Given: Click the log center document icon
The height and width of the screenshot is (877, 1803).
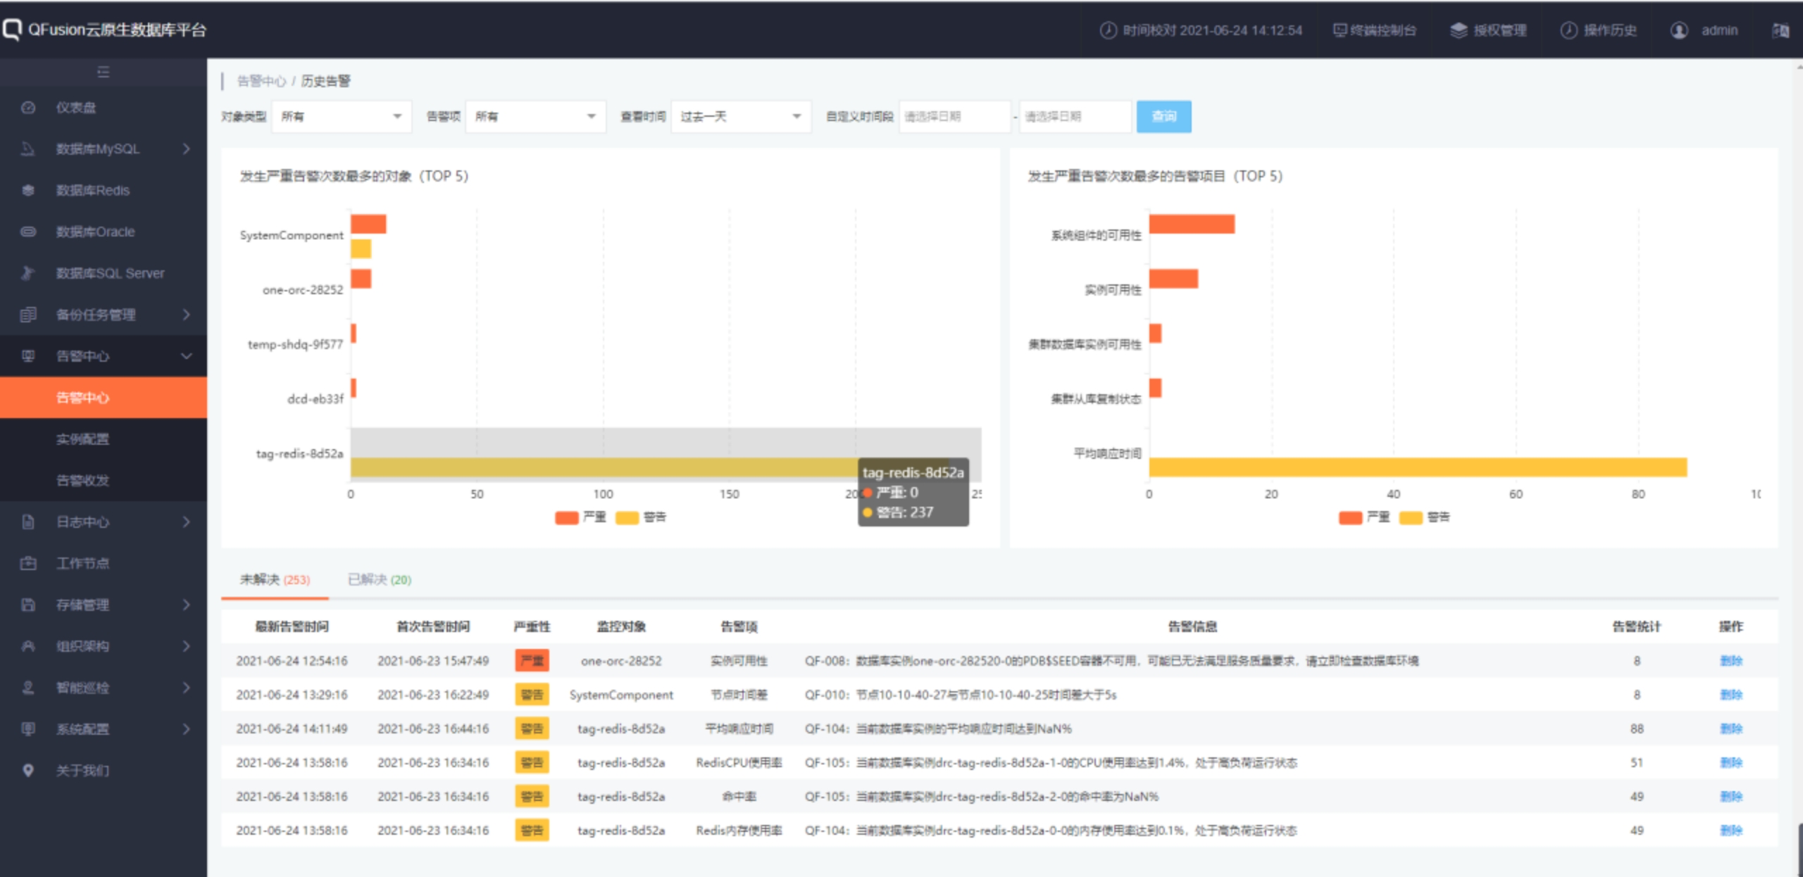Looking at the screenshot, I should click(x=28, y=522).
